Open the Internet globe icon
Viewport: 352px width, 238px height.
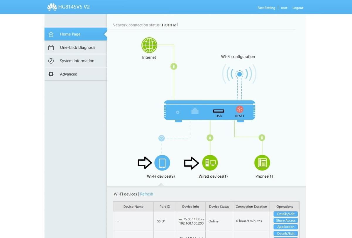pyautogui.click(x=149, y=45)
